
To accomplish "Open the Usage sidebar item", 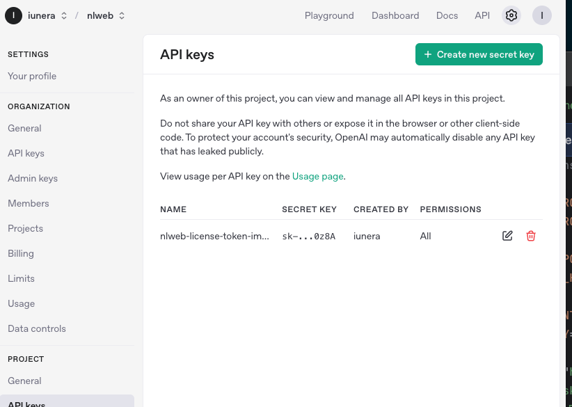I will (x=21, y=304).
